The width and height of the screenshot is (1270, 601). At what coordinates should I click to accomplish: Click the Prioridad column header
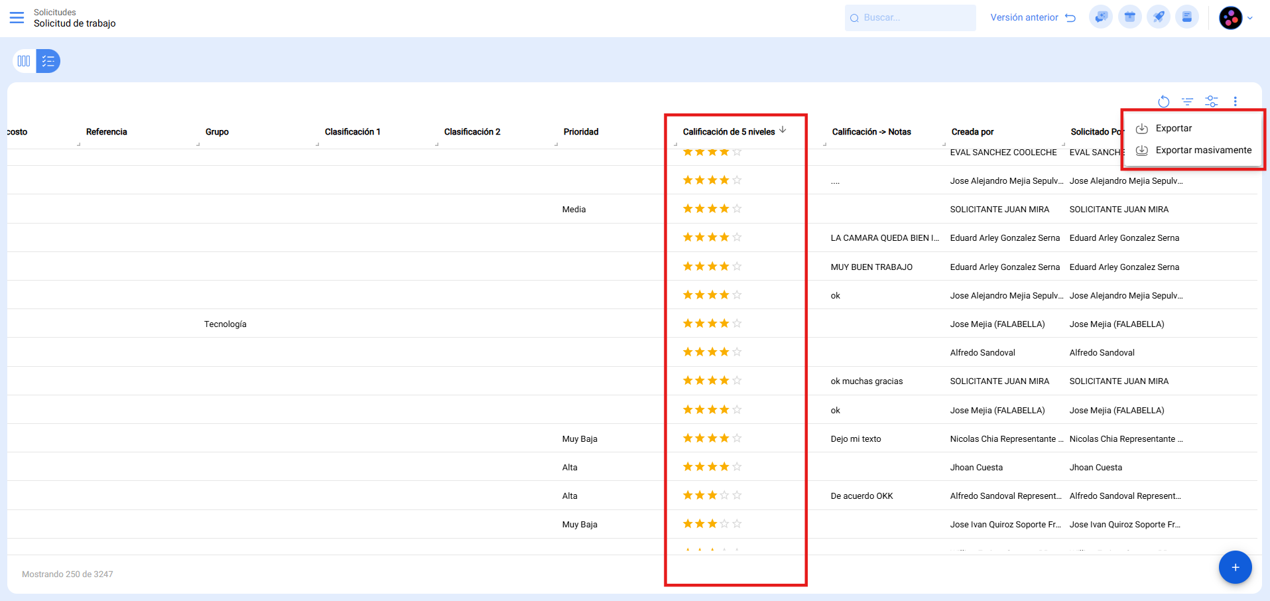point(581,132)
